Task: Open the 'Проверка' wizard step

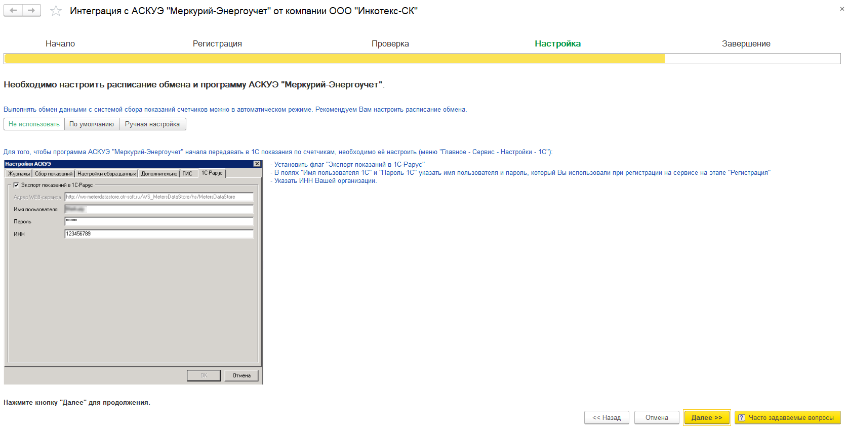Action: tap(390, 43)
